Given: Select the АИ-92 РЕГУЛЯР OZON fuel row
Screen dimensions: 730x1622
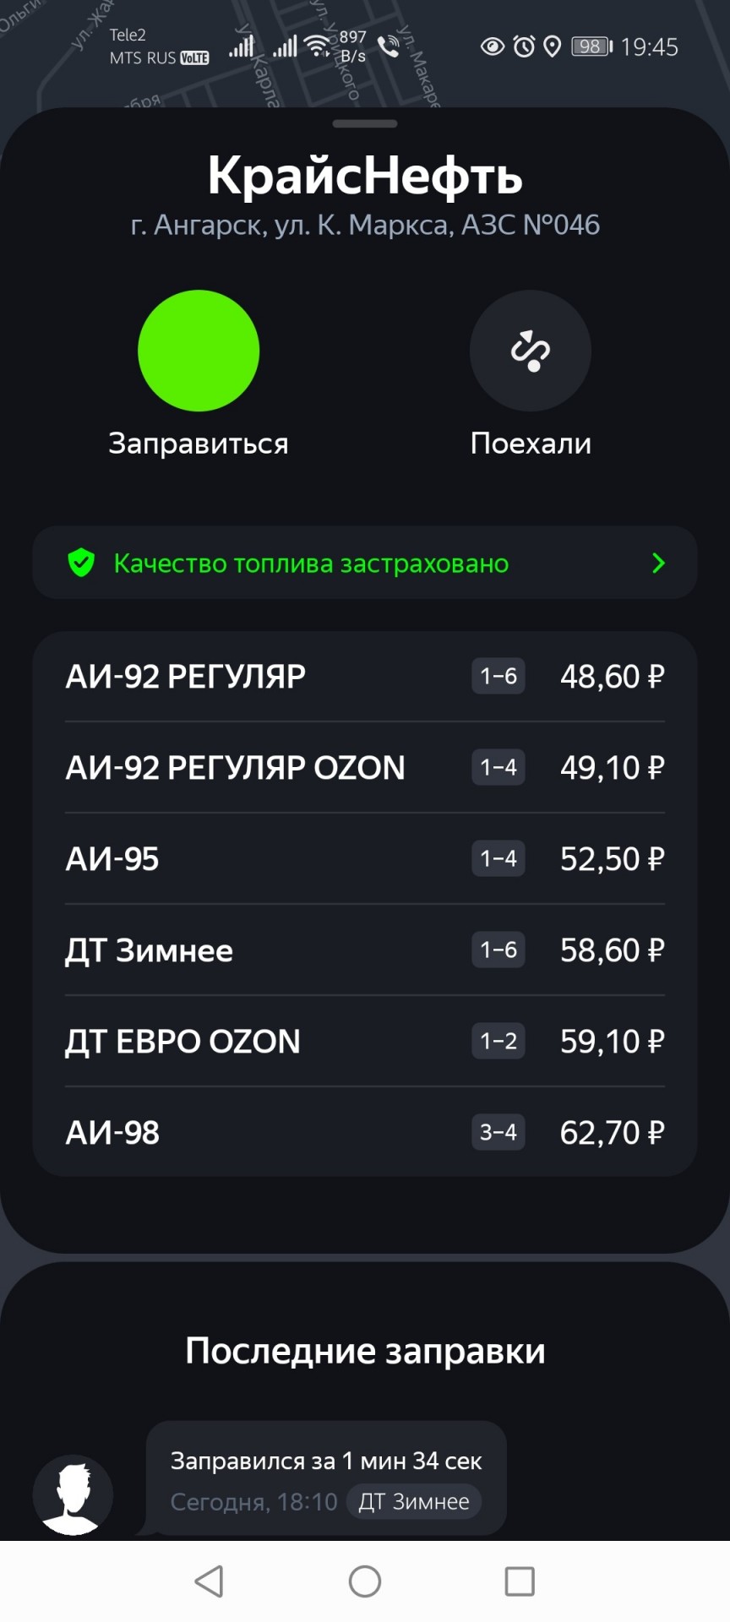Looking at the screenshot, I should pos(365,767).
